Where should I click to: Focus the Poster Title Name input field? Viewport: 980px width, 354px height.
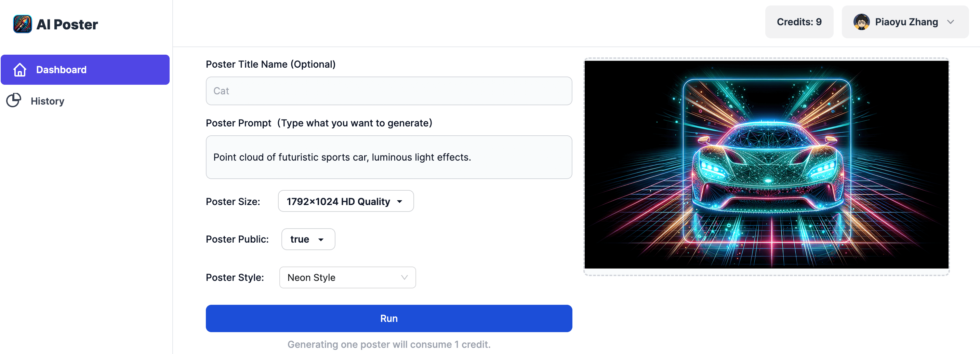tap(389, 91)
